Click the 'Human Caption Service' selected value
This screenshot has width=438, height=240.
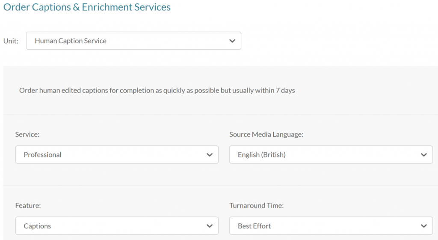pyautogui.click(x=71, y=41)
